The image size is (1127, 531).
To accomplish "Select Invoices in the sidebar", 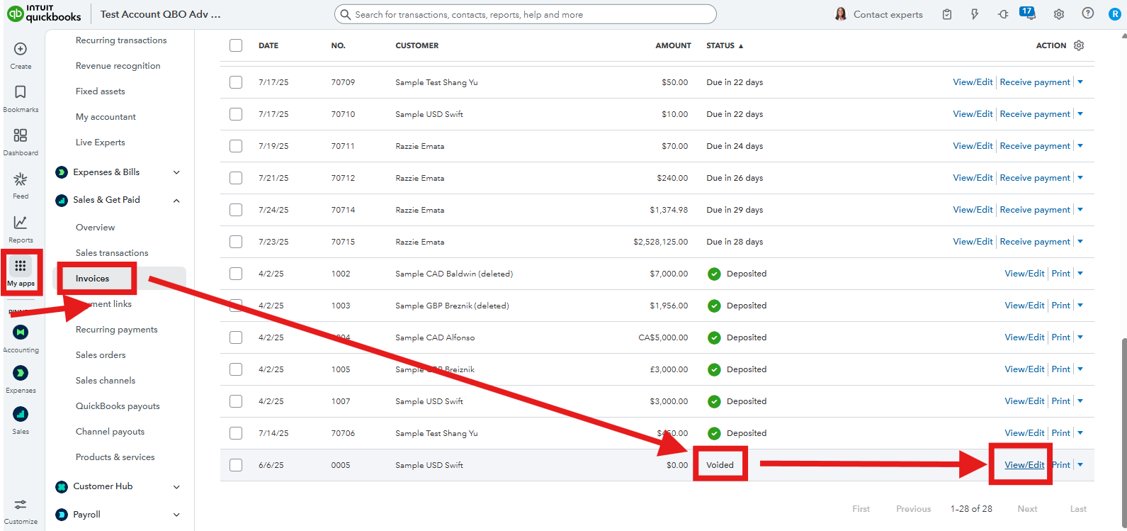I will [93, 279].
